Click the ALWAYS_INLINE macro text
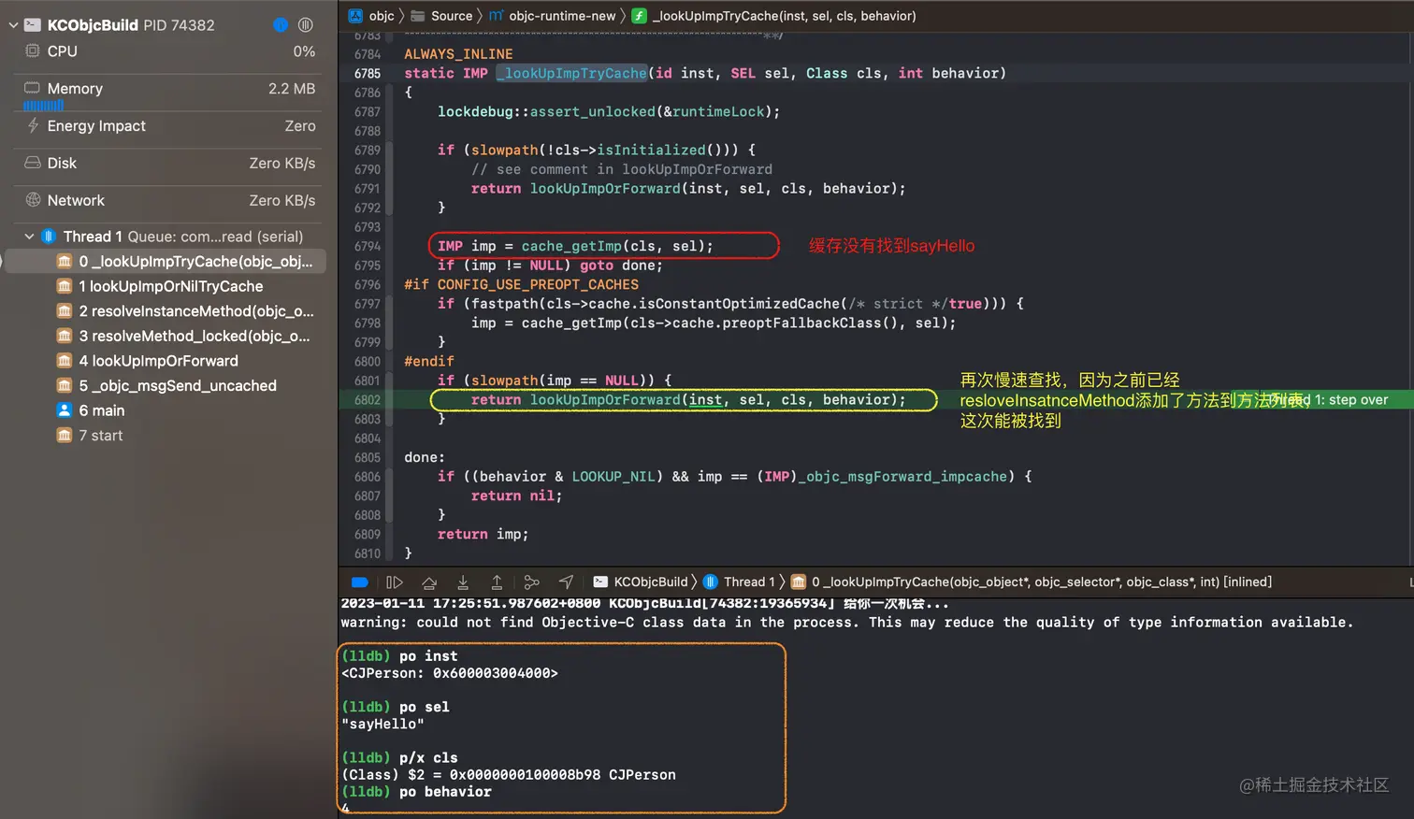Viewport: 1414px width, 819px height. (x=458, y=54)
